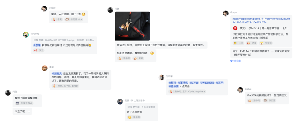Image resolution: width=301 pixels, height=129 pixels.
Task: Click the +1 reaction by 汉三
Action: (38, 50)
